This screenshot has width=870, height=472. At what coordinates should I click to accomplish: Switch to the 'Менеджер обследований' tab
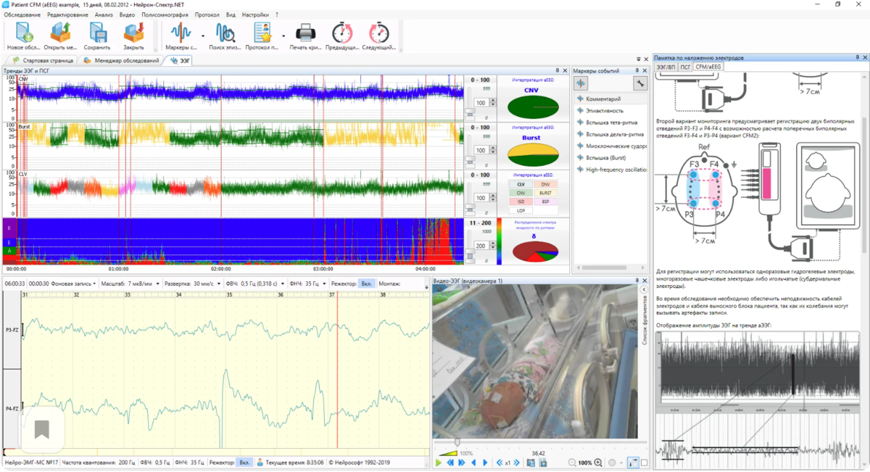125,61
